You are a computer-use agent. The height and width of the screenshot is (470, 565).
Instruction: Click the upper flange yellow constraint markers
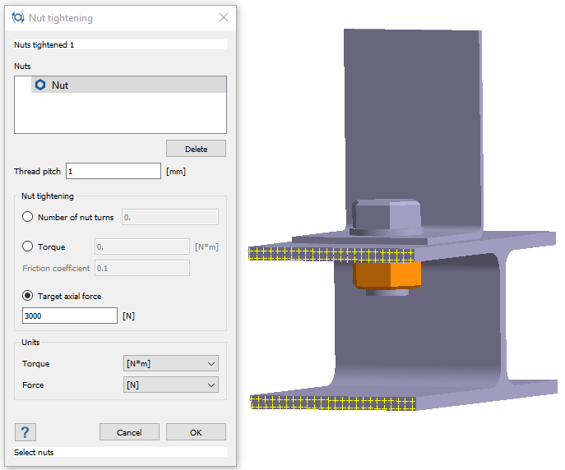point(331,254)
